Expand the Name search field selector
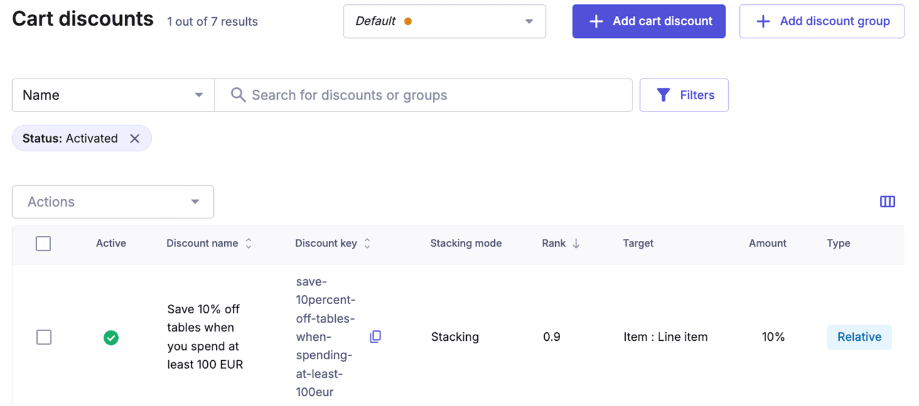Image resolution: width=919 pixels, height=406 pixels. tap(113, 95)
